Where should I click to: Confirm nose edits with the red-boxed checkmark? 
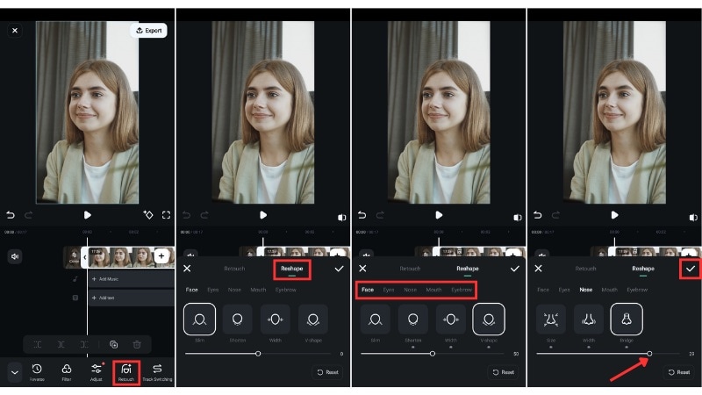point(691,269)
